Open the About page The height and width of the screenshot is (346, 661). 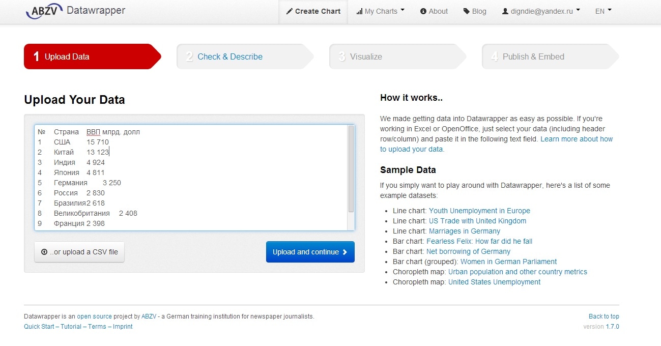pos(434,11)
